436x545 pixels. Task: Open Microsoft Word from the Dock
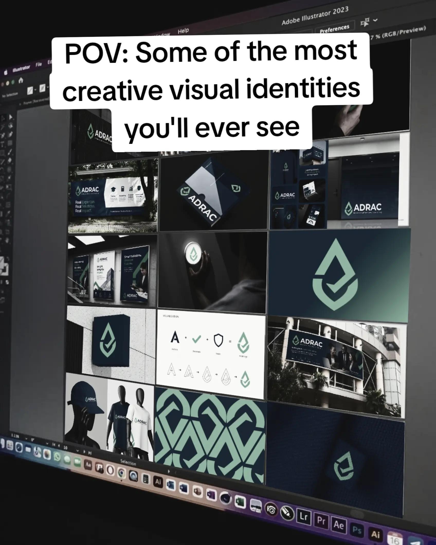(x=184, y=488)
